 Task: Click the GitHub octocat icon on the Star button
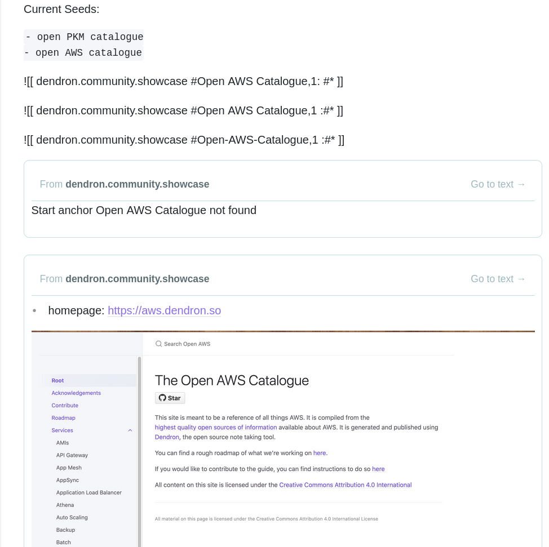point(163,398)
